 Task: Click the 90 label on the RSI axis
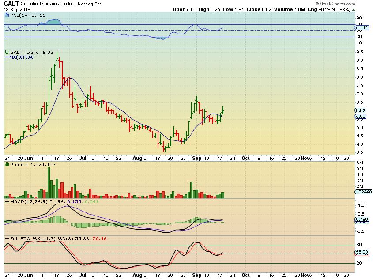coord(359,18)
